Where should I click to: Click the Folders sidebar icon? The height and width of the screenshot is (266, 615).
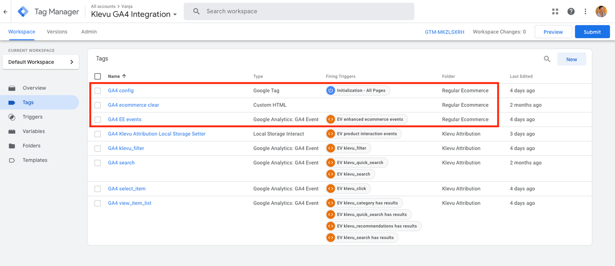(x=12, y=146)
